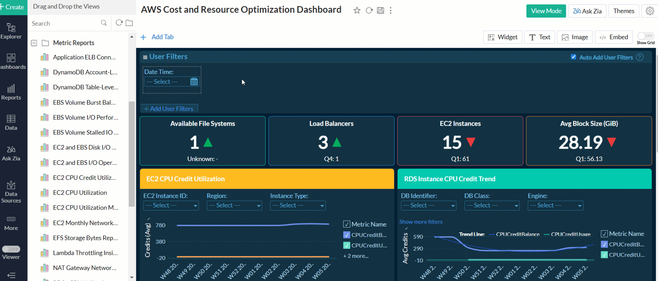
Task: Select EC2 CPU Utilization report in list
Action: [80, 193]
